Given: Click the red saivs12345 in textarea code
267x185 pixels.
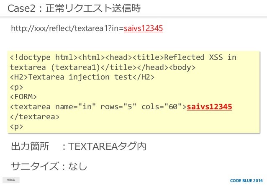Looking at the screenshot, I should tap(209, 107).
